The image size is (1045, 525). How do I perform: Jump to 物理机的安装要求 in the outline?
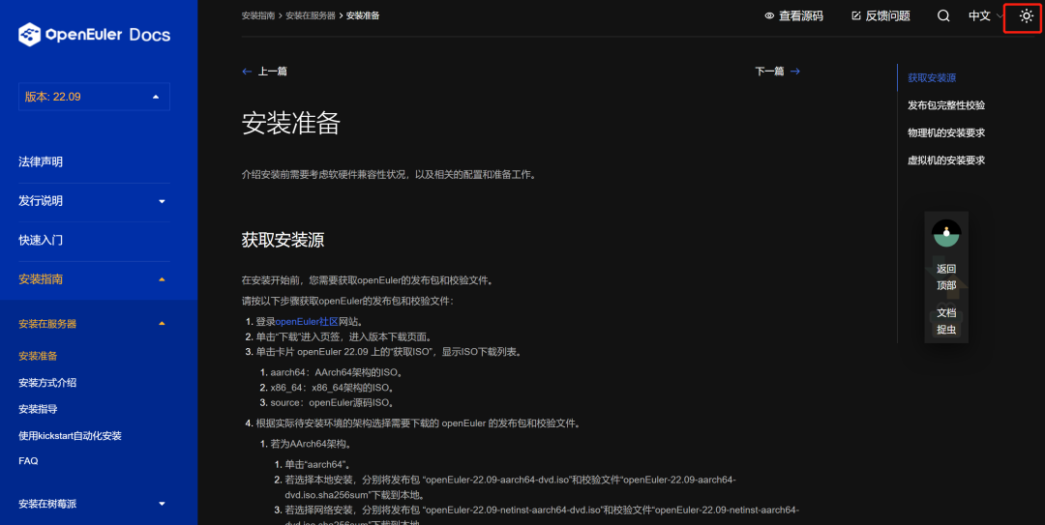click(945, 132)
